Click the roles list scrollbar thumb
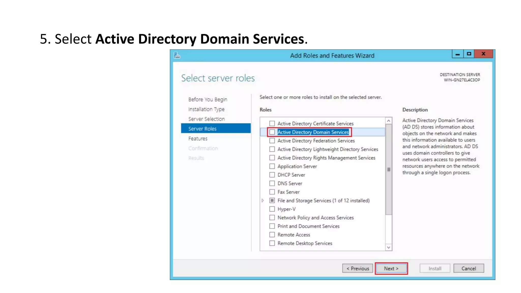 [388, 169]
